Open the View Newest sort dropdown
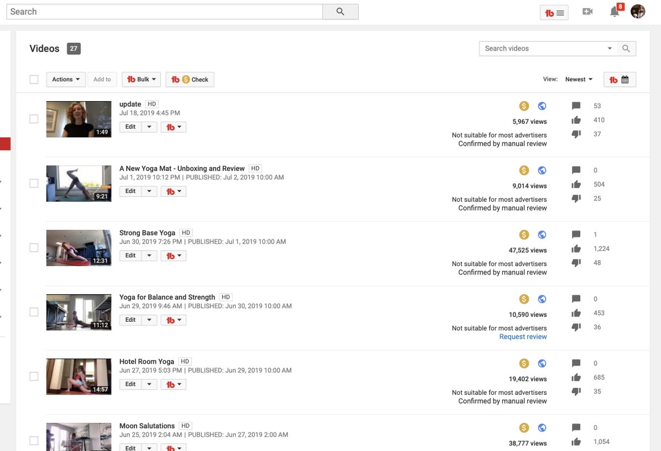Screen dimensions: 661x451 tap(578, 80)
